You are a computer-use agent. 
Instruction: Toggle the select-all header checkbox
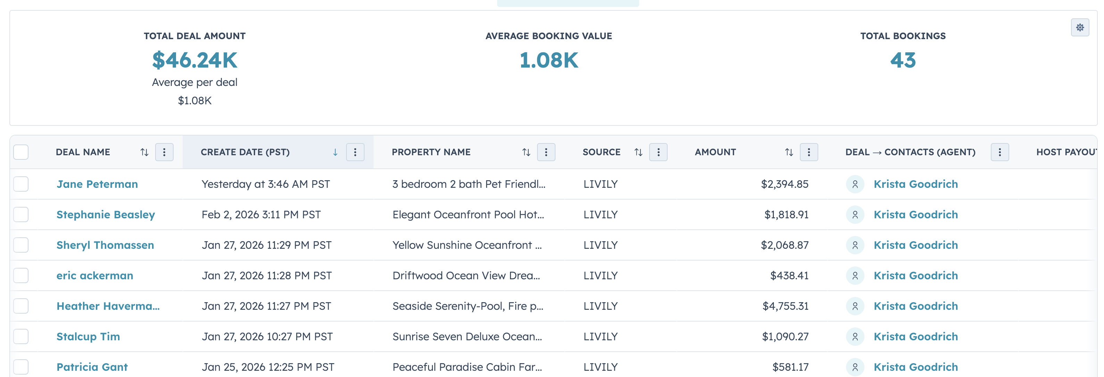coord(21,152)
